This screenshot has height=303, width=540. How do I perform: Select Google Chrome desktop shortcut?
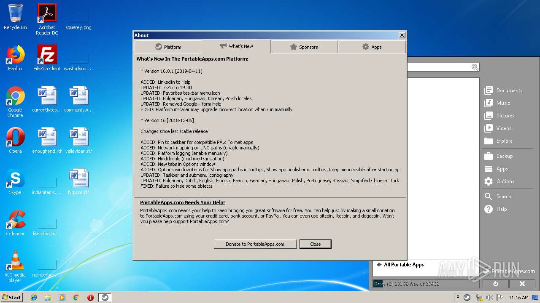pyautogui.click(x=15, y=102)
